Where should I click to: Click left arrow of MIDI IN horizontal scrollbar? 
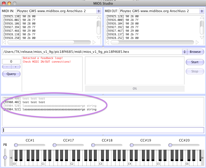click(4, 42)
